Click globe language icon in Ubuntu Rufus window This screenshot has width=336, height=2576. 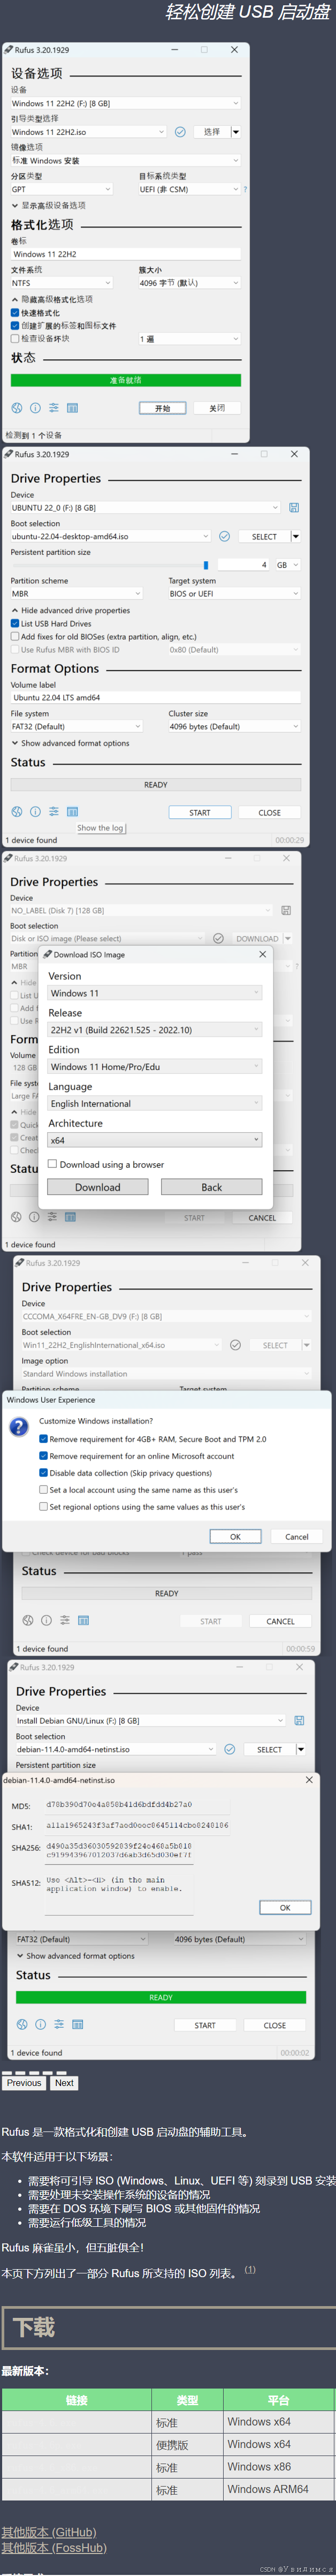17,811
